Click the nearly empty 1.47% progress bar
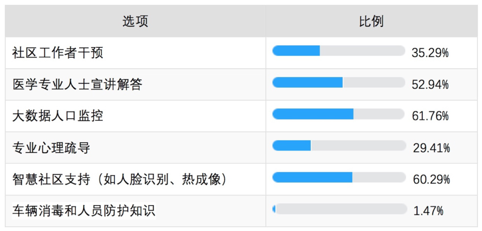The width and height of the screenshot is (482, 231). pyautogui.click(x=339, y=208)
